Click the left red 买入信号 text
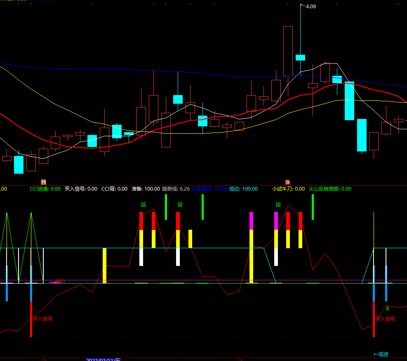The image size is (407, 361). click(x=42, y=319)
